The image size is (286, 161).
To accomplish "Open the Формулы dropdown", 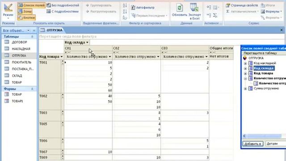I will click(x=271, y=12).
